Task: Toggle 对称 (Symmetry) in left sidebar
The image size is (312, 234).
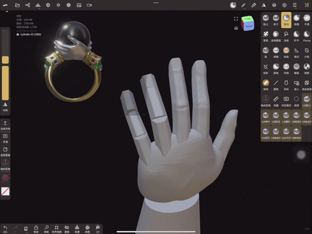Action: coord(5,107)
